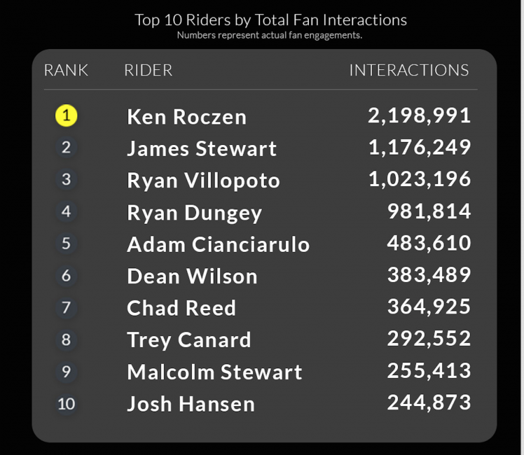This screenshot has height=455, width=524.
Task: Select rider name Ken Roczen
Action: click(186, 117)
